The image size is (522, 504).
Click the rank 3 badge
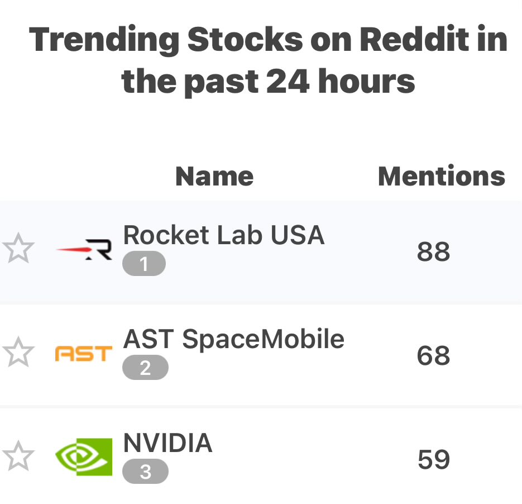tap(145, 472)
